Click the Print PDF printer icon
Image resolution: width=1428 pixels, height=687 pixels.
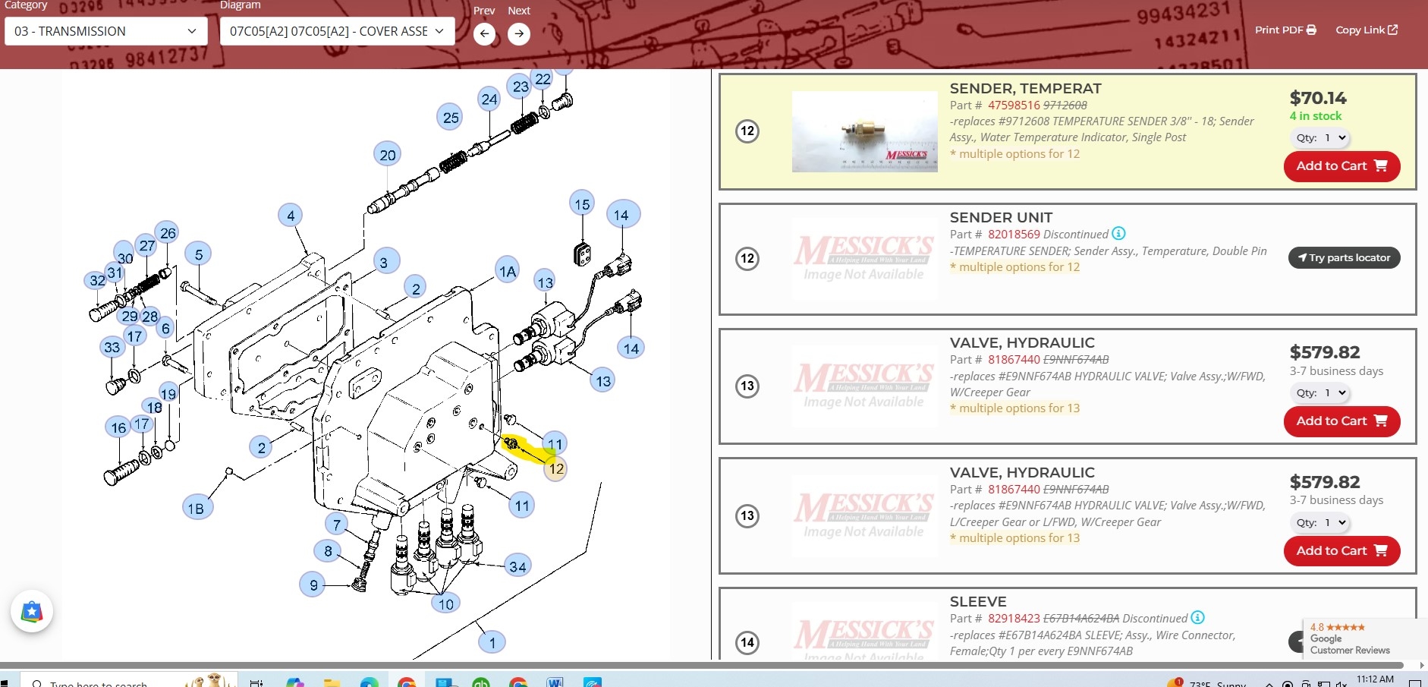pos(1311,30)
